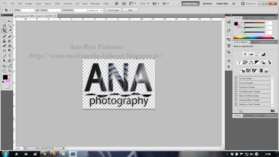
Task: Add a Brightness/Contrast adjustment
Action: [x=245, y=54]
